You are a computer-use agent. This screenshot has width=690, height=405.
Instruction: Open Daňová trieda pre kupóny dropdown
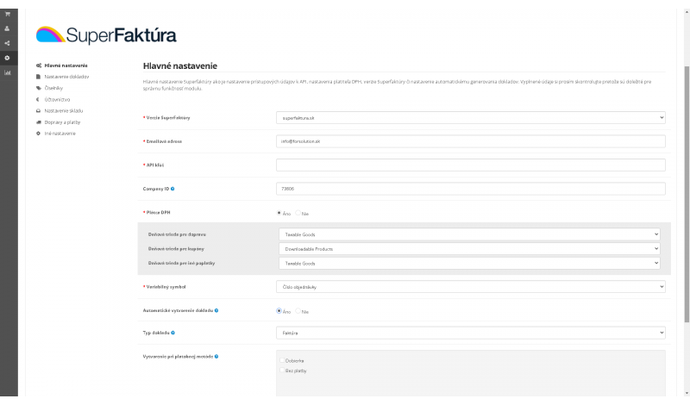coord(469,249)
